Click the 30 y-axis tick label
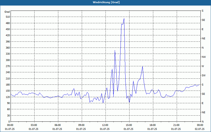The width and height of the screenshot is (211, 132). coord(8,115)
